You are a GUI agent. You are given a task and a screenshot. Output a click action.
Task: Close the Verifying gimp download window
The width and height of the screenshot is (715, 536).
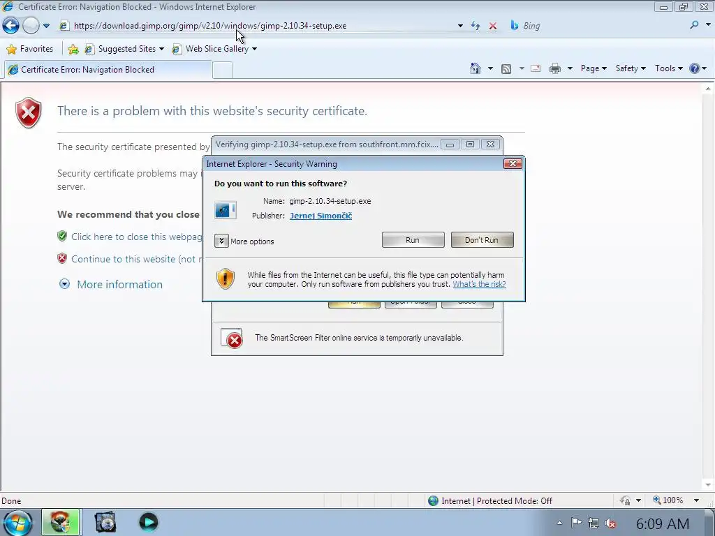[x=490, y=144]
